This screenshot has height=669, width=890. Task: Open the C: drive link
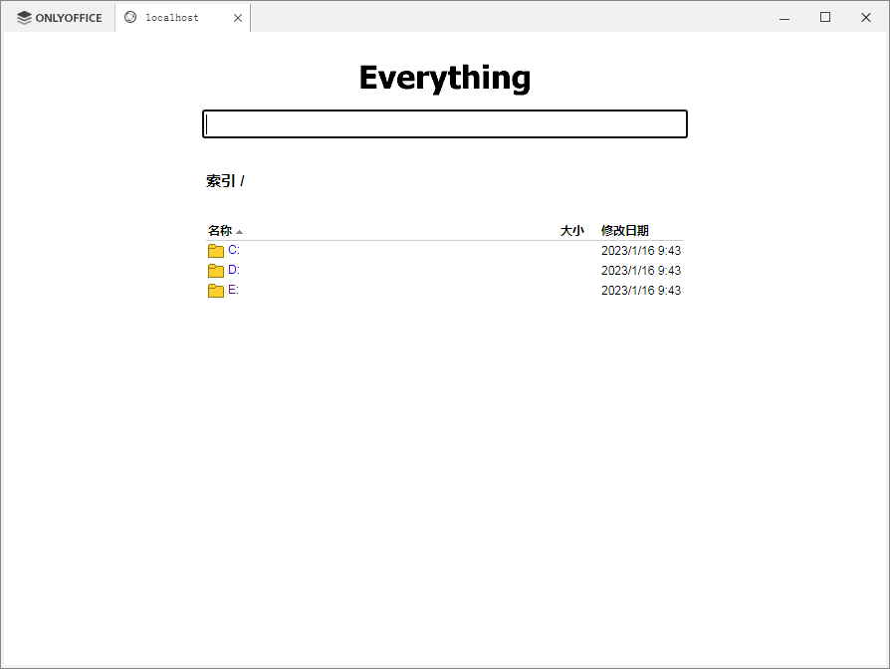[234, 250]
